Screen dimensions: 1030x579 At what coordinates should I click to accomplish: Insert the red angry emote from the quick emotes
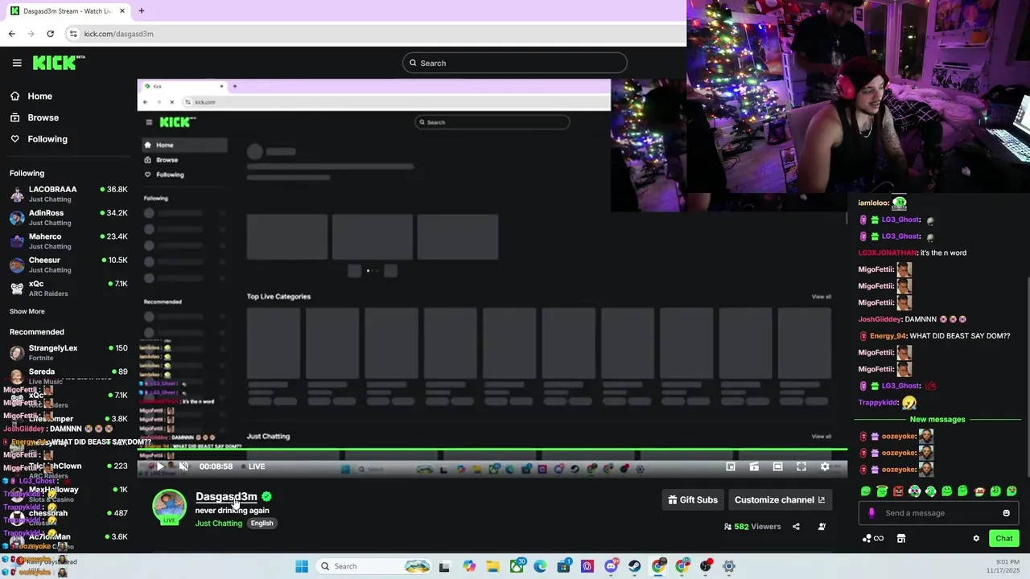(x=898, y=491)
